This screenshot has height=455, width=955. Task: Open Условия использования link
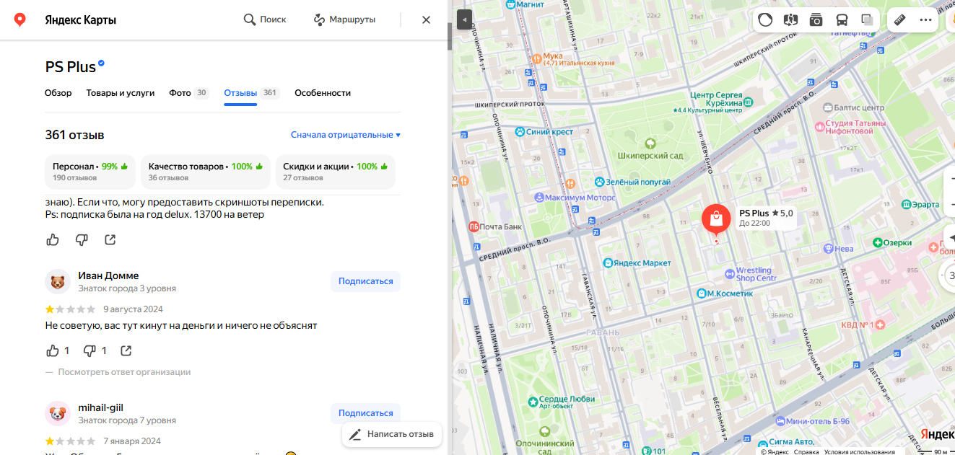[x=860, y=451]
